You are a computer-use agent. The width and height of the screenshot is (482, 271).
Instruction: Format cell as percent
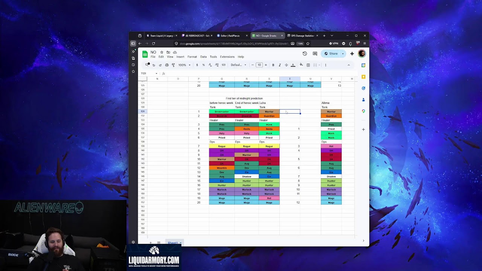click(x=203, y=65)
